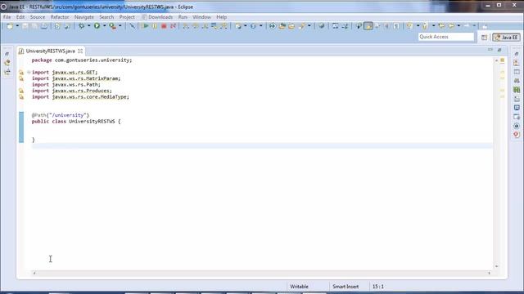Click the green Data Source Explorer icon in right sidebar

coord(517,90)
